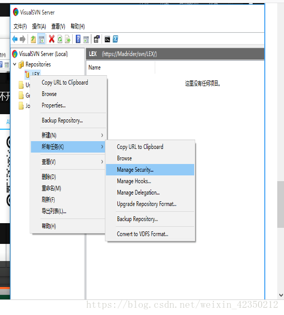284x315 pixels.
Task: Choose 刷新(F) in context menu
Action: [x=69, y=200]
